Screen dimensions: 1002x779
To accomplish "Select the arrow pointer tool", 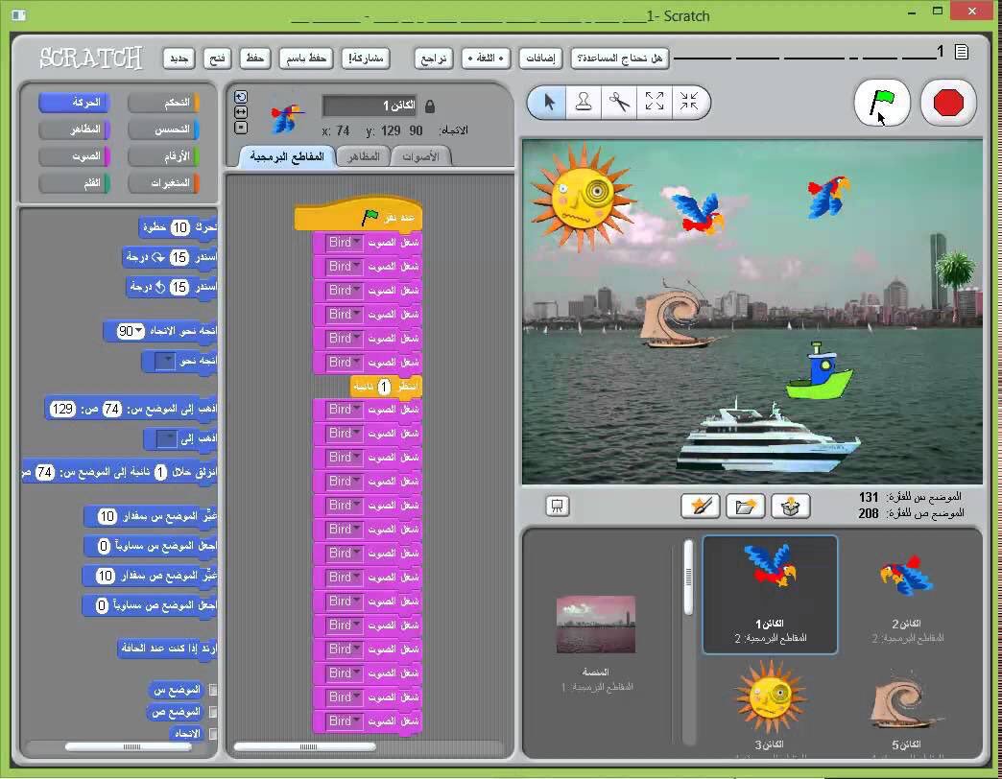I will tap(548, 102).
